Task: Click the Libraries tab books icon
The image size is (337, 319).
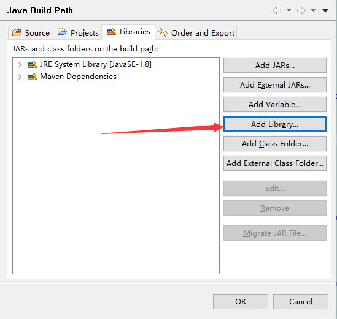Action: (x=111, y=31)
